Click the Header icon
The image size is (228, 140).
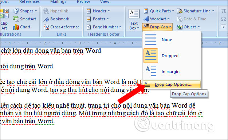click(89, 11)
